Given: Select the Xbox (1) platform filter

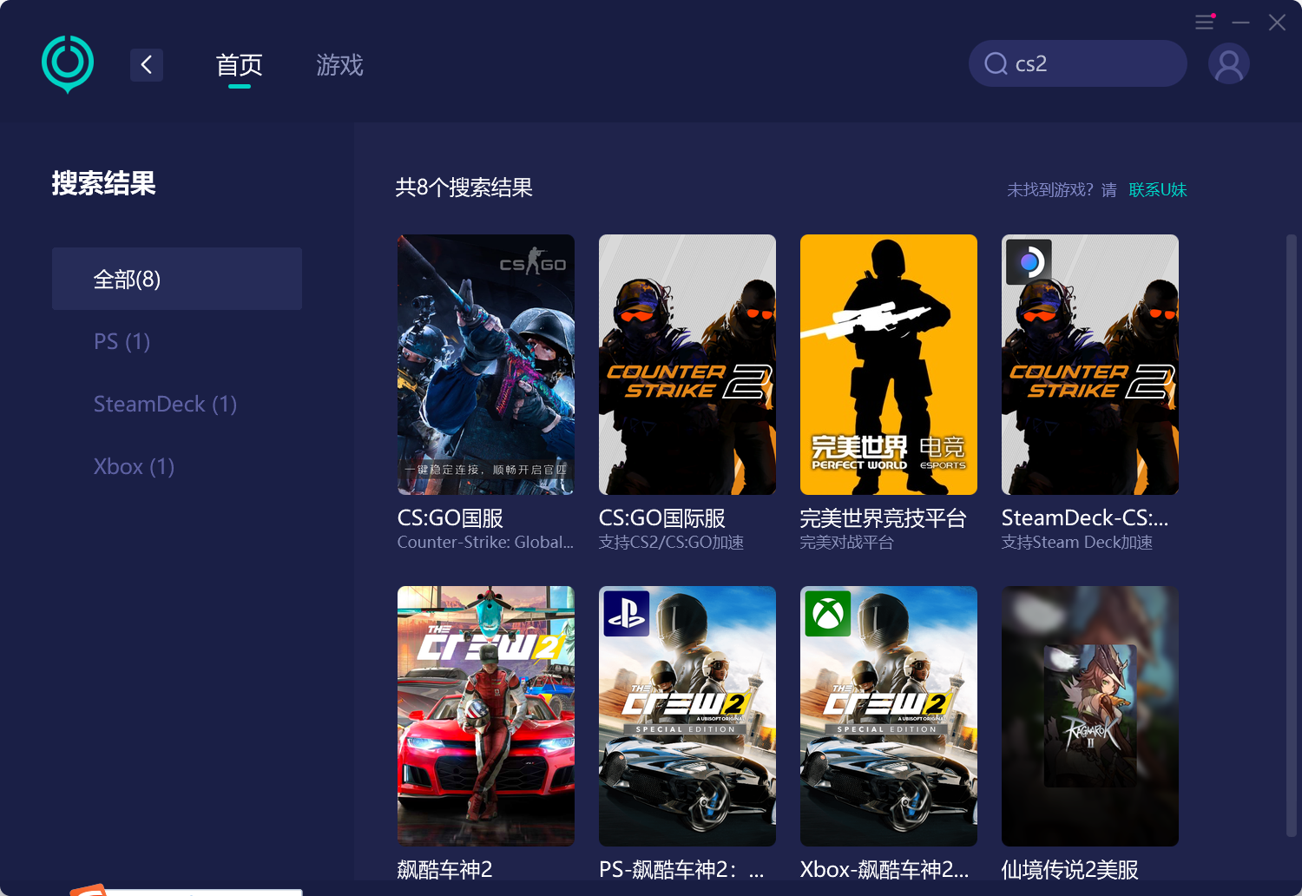Looking at the screenshot, I should 134,466.
